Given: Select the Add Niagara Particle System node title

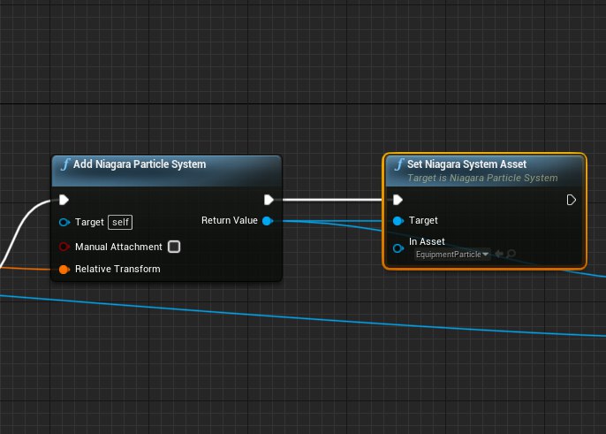Looking at the screenshot, I should tap(140, 164).
